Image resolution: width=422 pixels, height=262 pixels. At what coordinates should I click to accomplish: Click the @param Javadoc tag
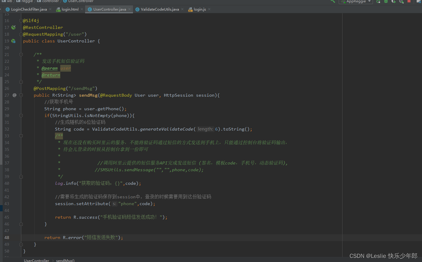point(50,68)
